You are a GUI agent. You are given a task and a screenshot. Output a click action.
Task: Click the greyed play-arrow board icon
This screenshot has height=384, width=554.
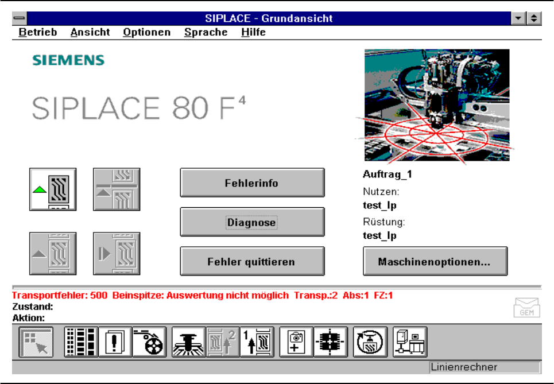click(117, 254)
